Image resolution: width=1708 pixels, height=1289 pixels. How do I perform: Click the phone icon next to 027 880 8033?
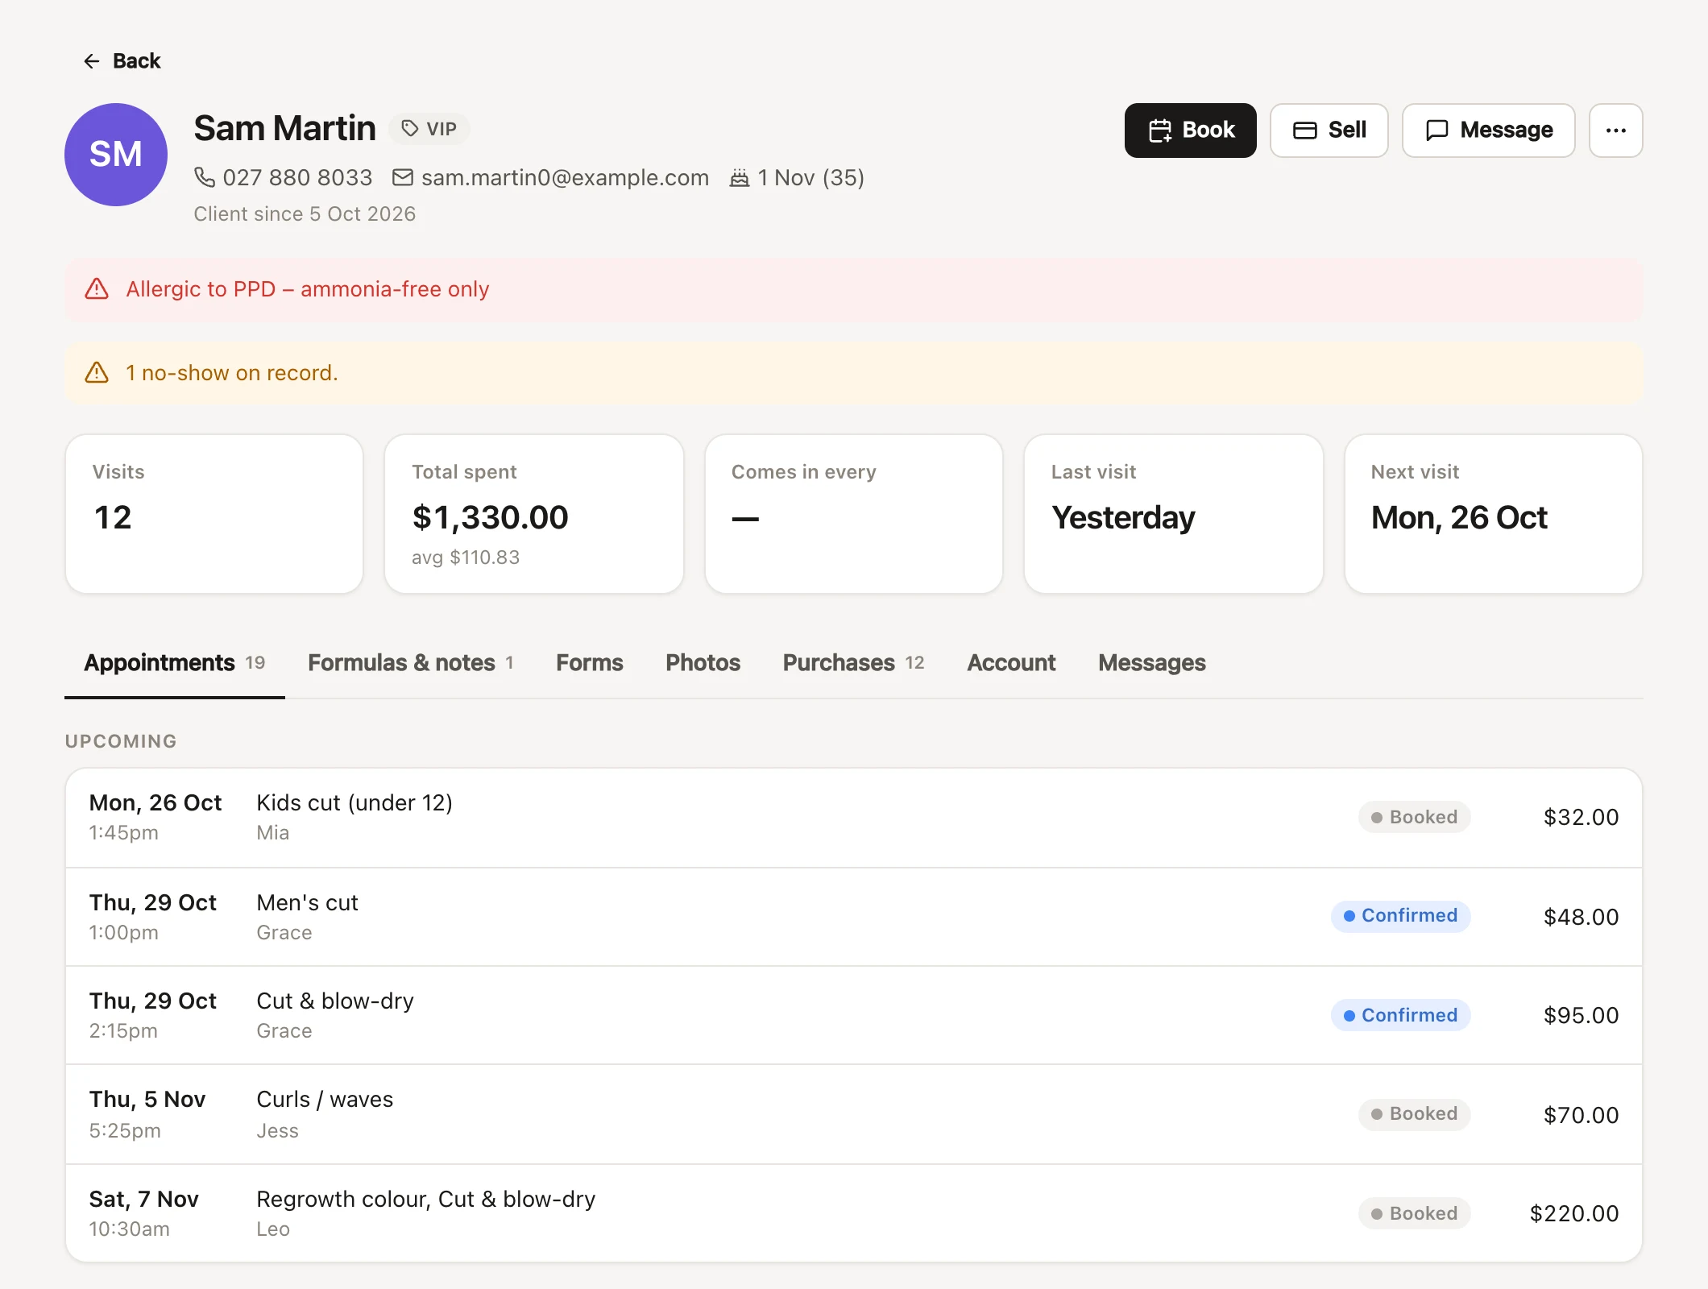205,177
